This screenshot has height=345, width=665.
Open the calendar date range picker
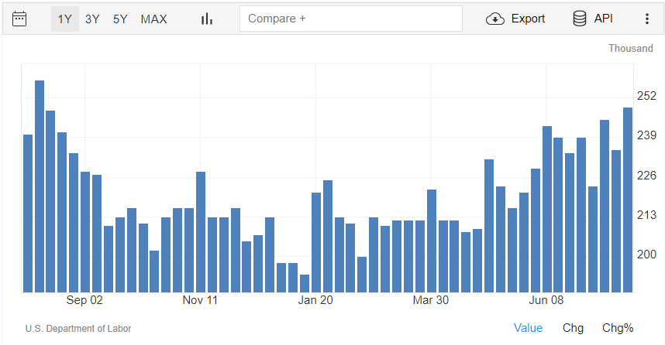coord(19,19)
